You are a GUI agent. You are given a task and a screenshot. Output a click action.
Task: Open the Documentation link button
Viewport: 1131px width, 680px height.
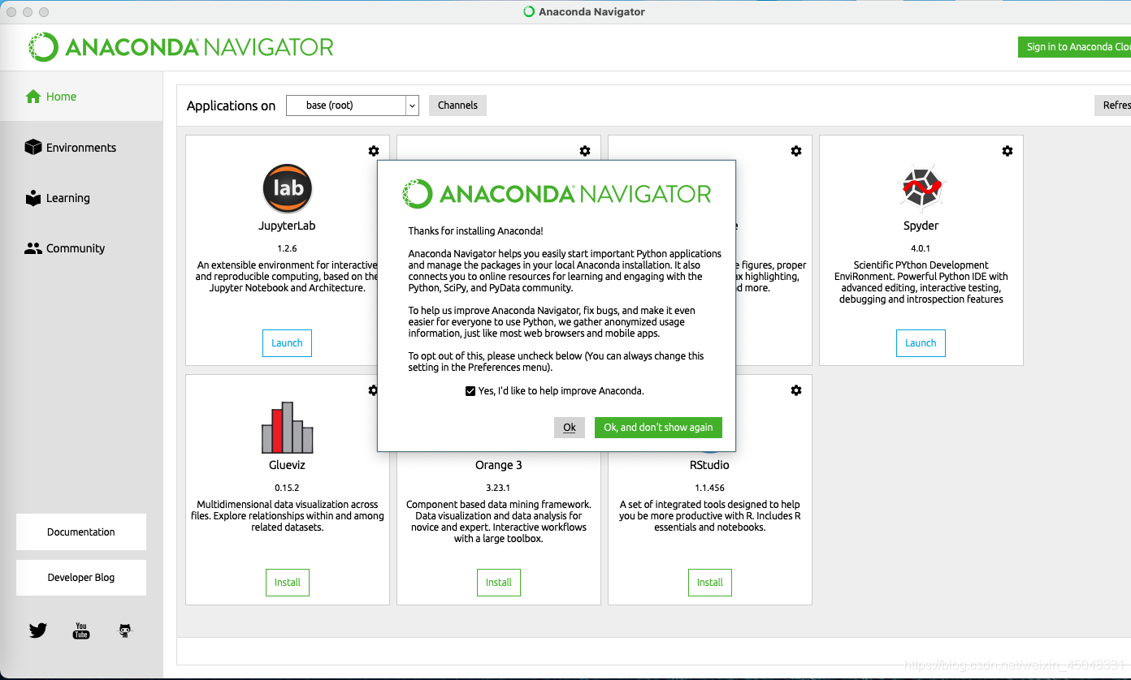[x=81, y=532]
